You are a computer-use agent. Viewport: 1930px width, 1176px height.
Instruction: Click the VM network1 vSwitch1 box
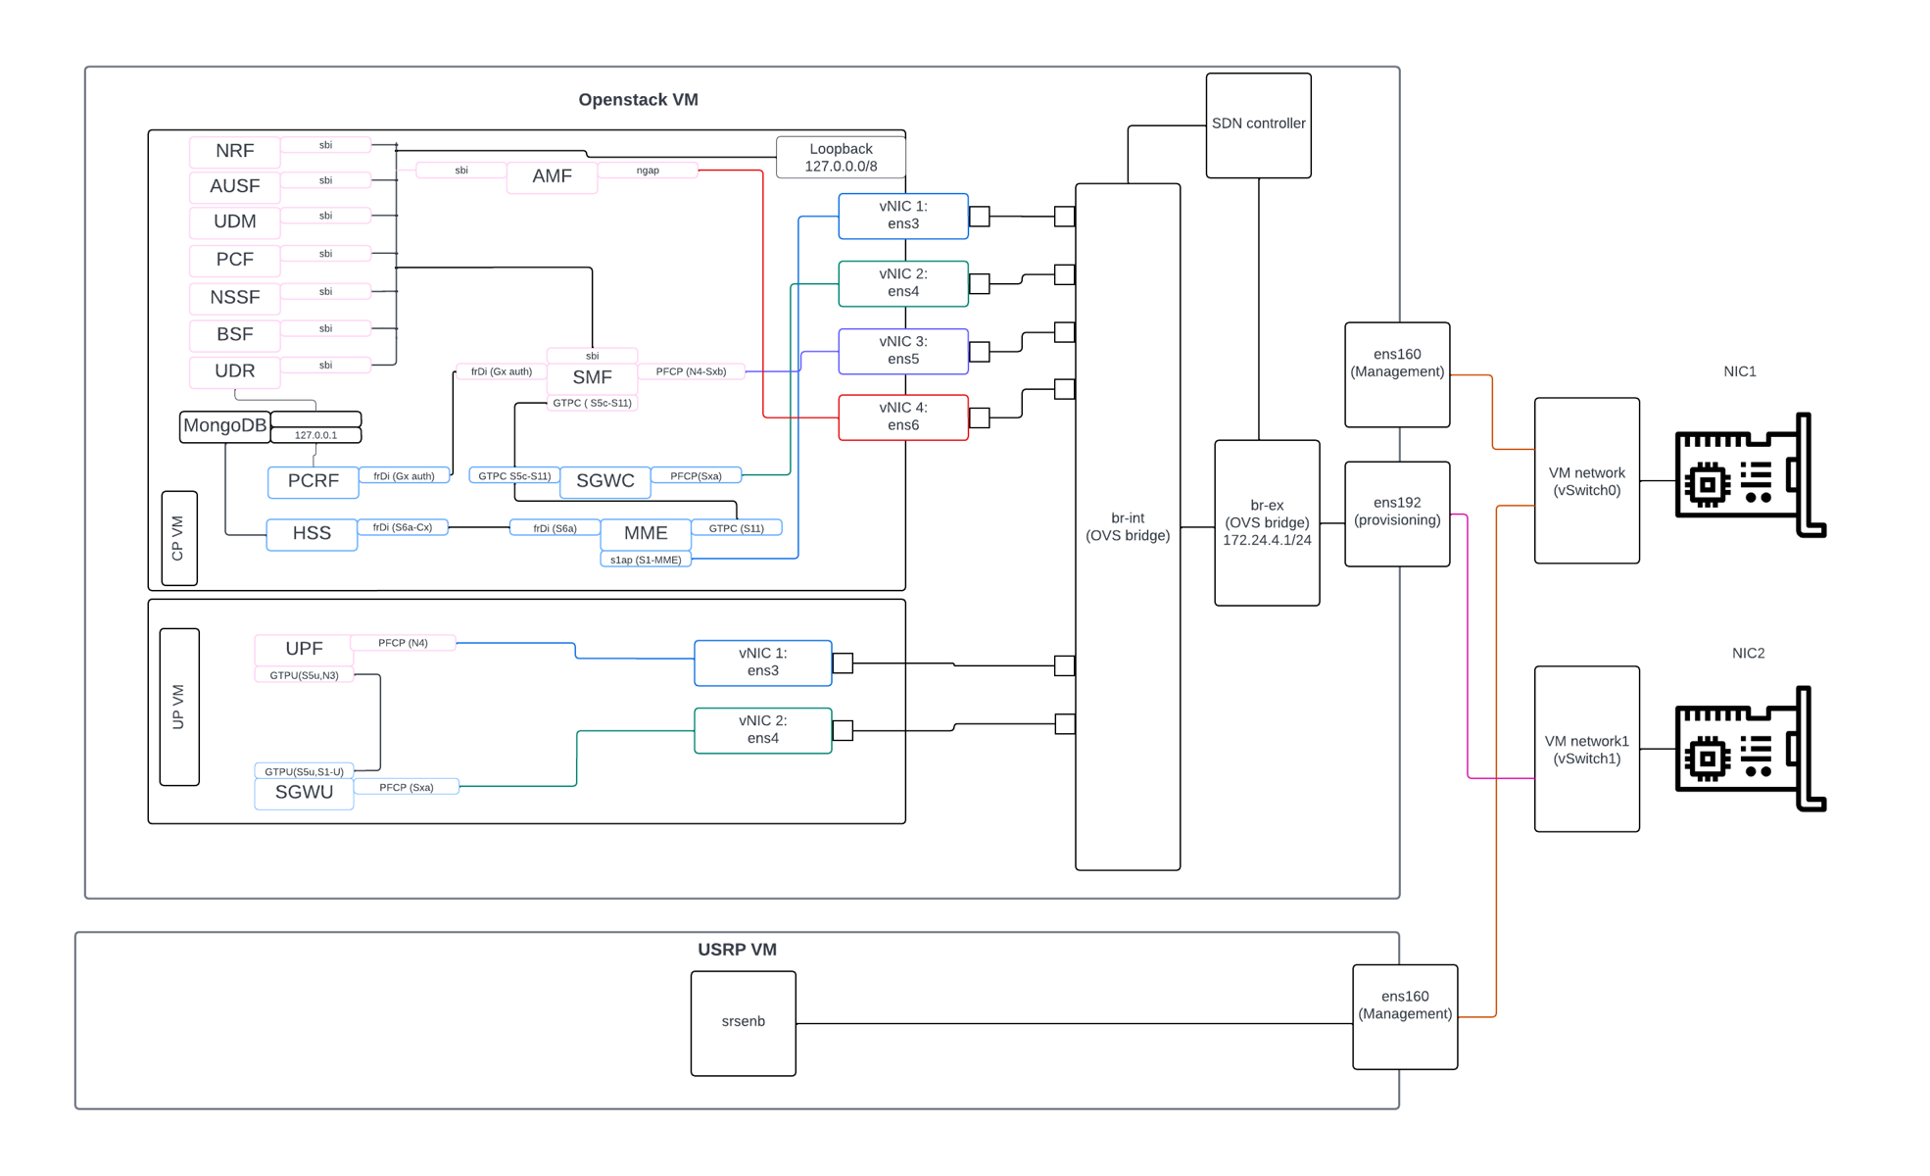pyautogui.click(x=1586, y=749)
